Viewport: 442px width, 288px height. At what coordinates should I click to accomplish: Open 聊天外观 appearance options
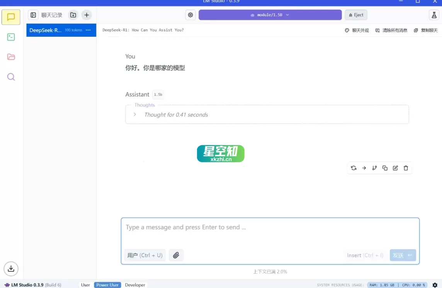pyautogui.click(x=358, y=30)
